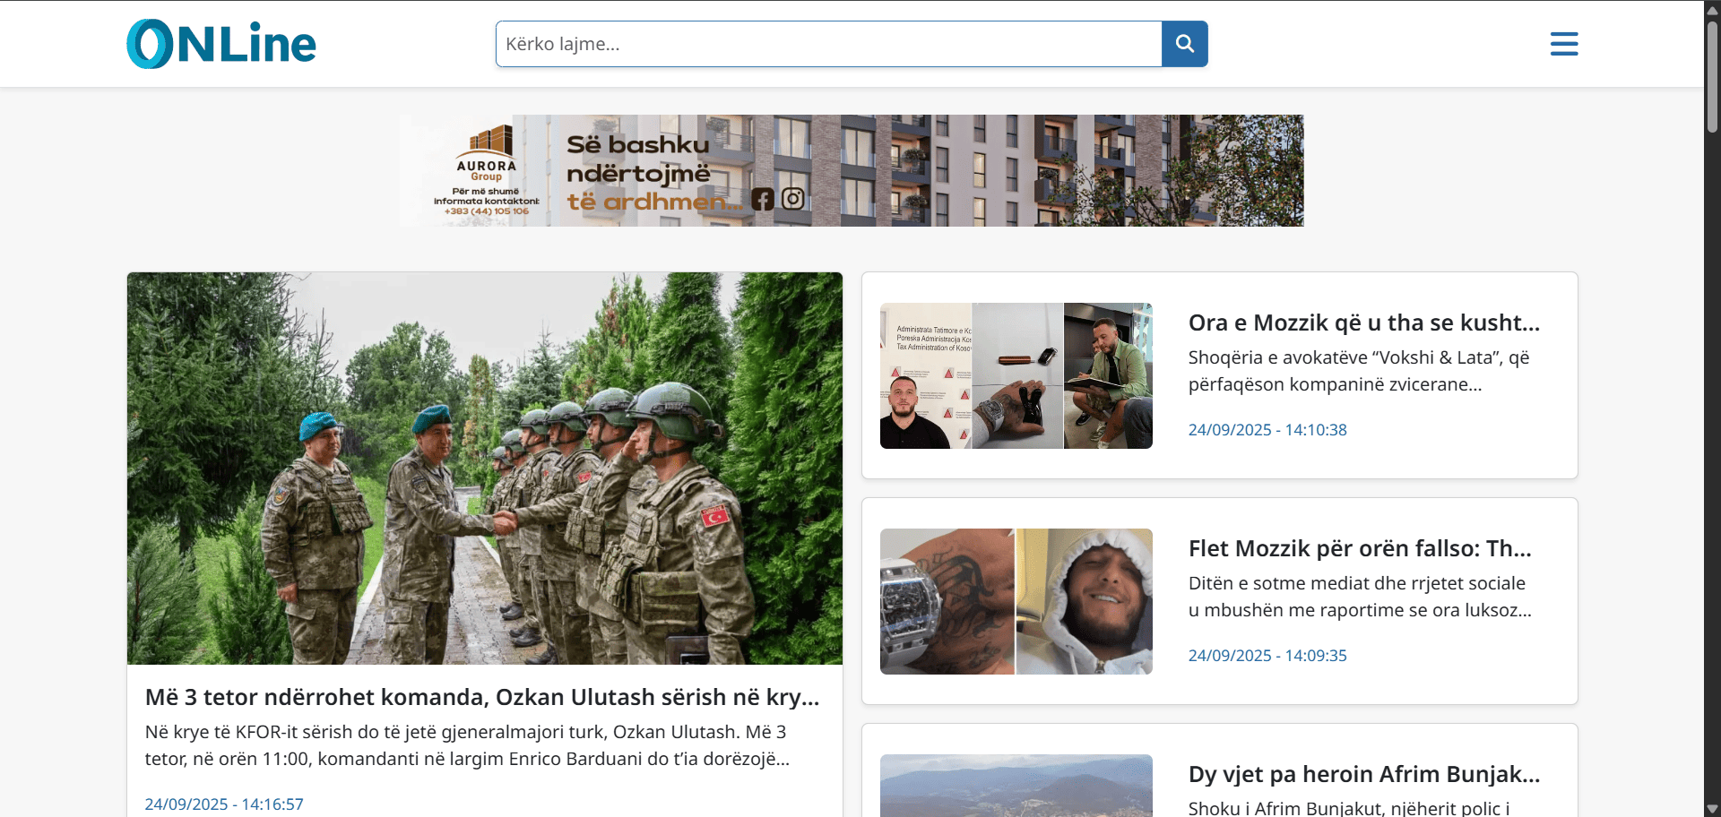Screen dimensions: 1721x817
Task: Read headline 'Më 3 tetor ndërrohet komanda'
Action: click(482, 697)
